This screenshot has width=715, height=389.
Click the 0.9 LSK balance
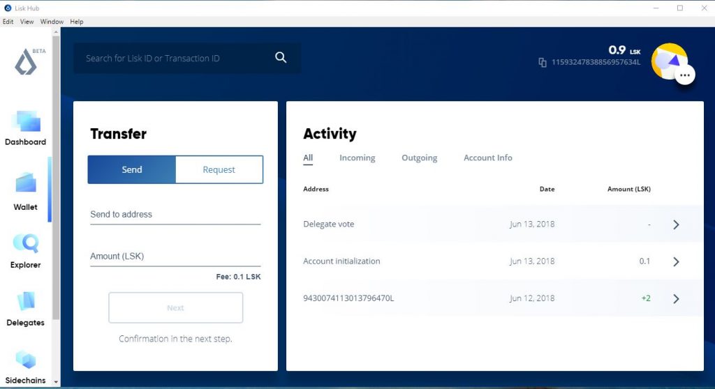pyautogui.click(x=624, y=50)
